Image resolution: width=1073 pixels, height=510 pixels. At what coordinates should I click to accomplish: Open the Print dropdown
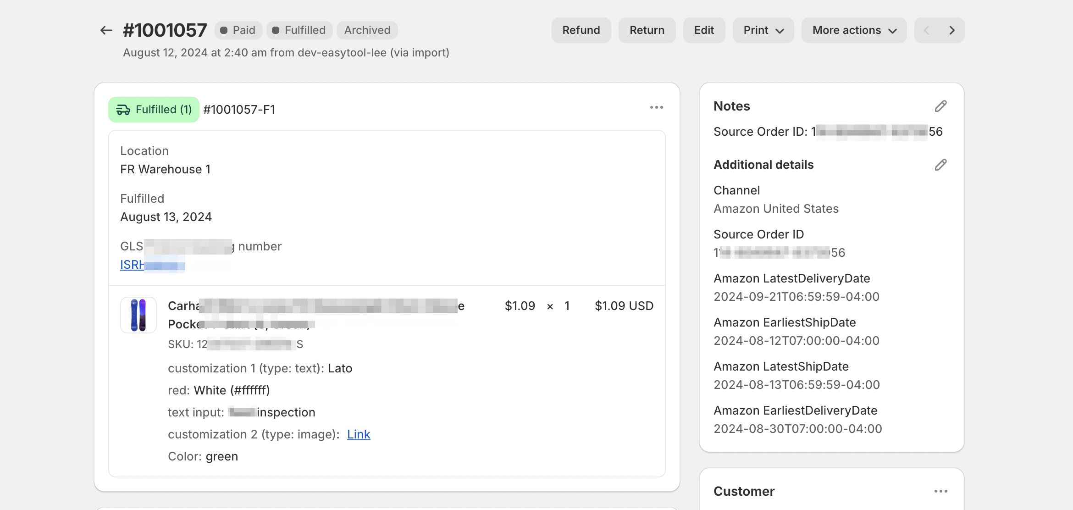tap(763, 30)
